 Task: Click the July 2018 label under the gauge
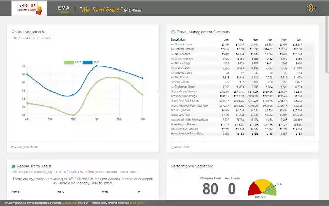(x=261, y=197)
